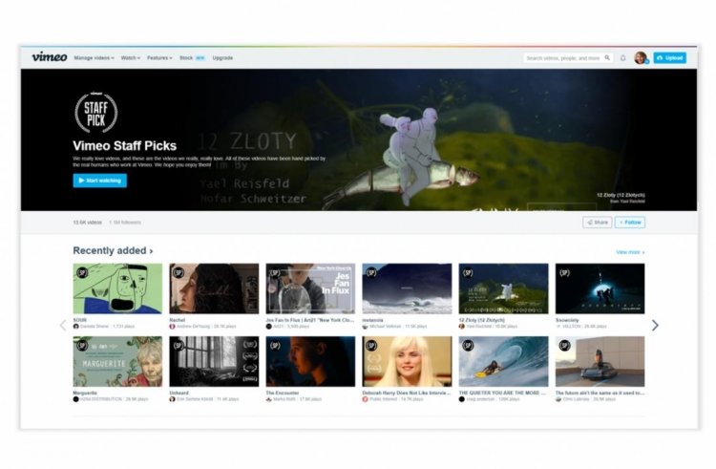Click the followers count text in channel bar
The height and width of the screenshot is (469, 716).
(x=125, y=223)
